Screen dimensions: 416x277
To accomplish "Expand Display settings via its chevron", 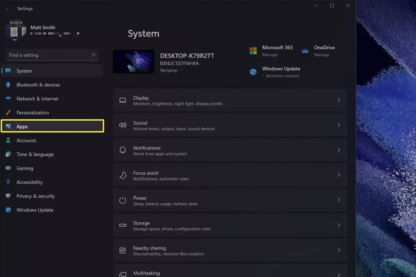I will pos(338,100).
